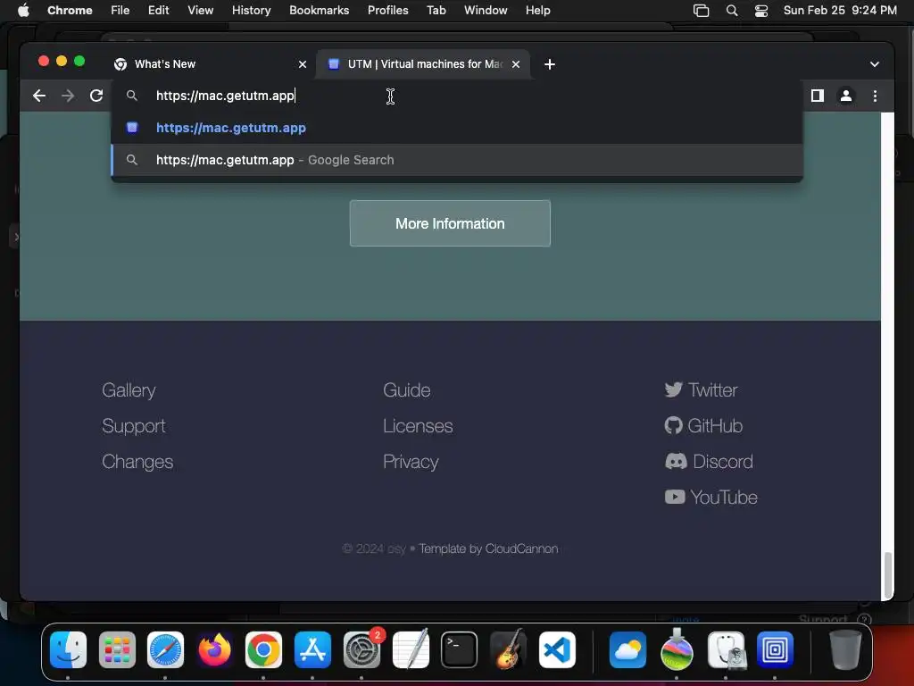Open the Help menu
The image size is (914, 686).
pos(537,11)
